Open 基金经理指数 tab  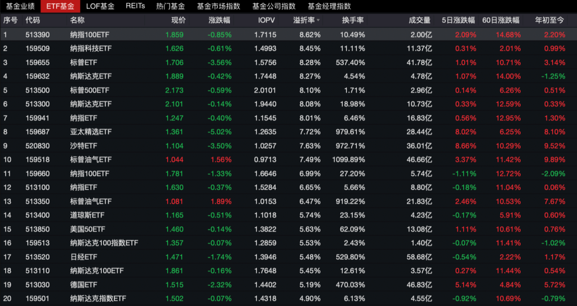tap(329, 6)
